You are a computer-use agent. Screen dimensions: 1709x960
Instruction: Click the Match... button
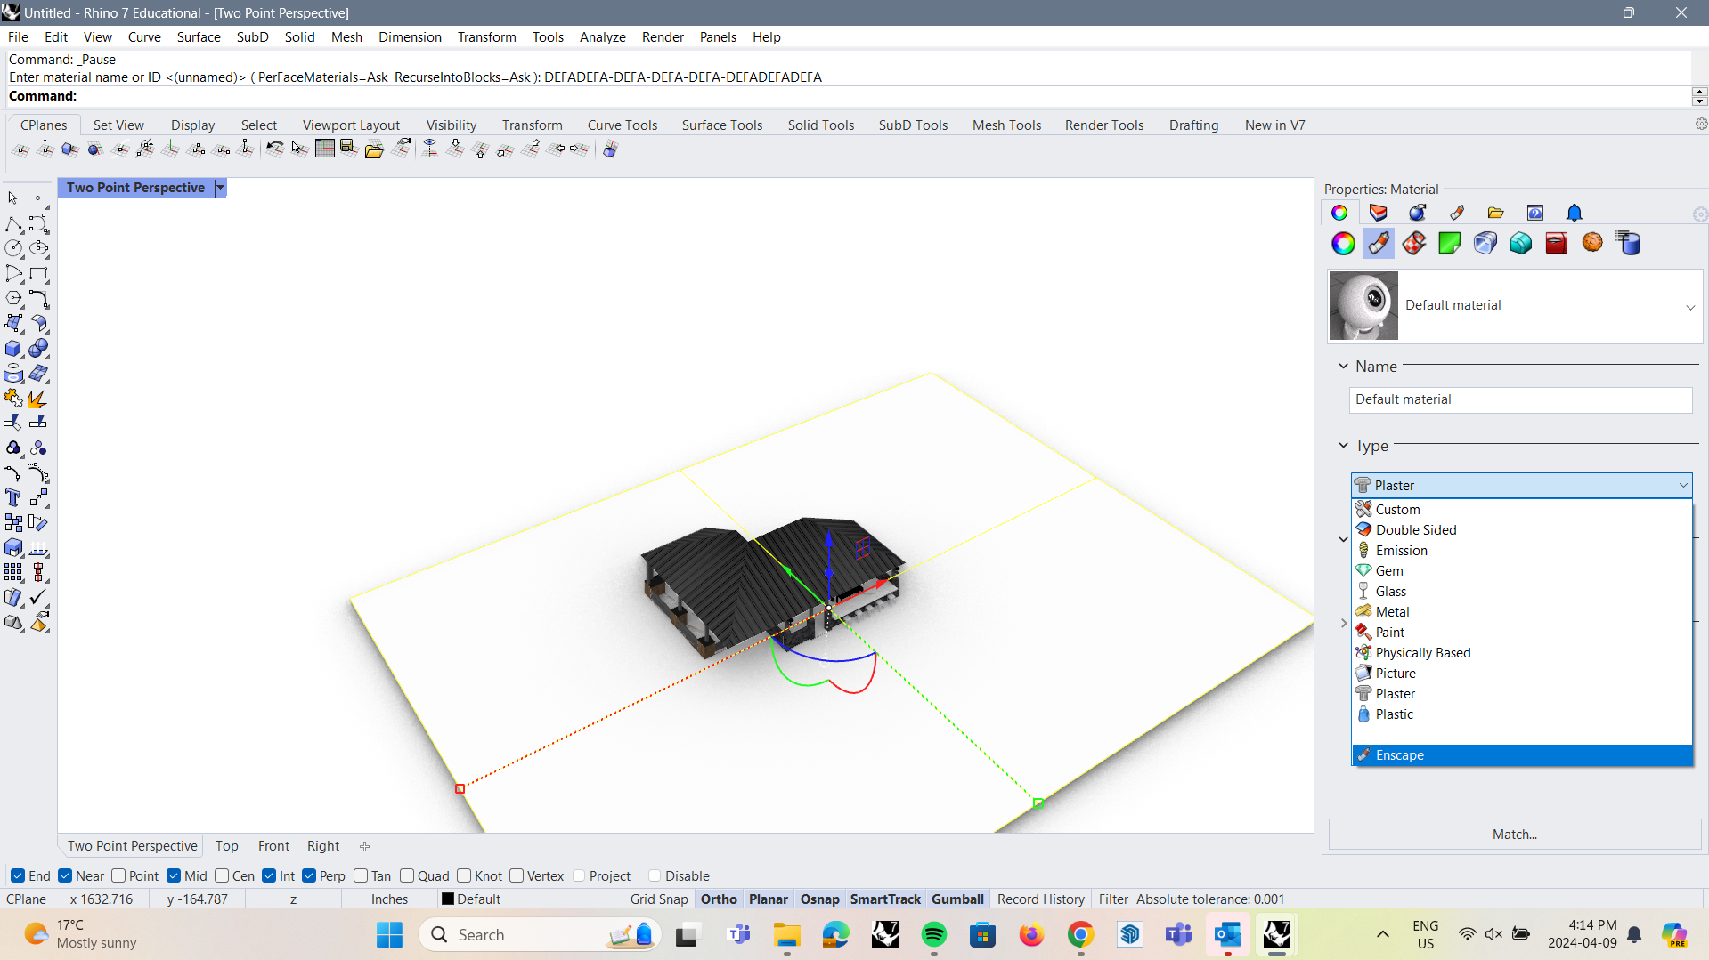[1514, 834]
